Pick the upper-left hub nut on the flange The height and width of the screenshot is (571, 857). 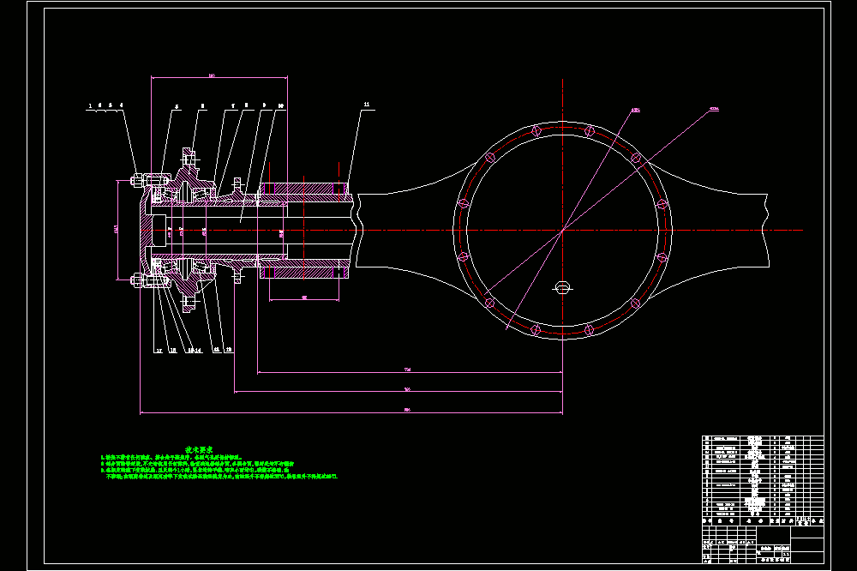coord(136,179)
